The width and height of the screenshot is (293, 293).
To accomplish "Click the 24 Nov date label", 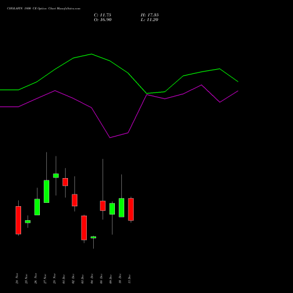I will tap(17, 278).
